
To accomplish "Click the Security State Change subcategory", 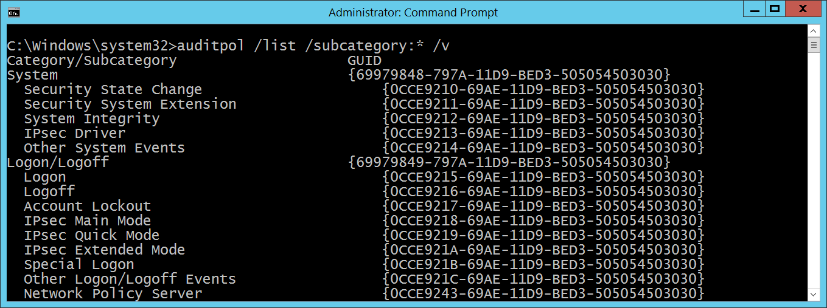I will click(x=113, y=89).
